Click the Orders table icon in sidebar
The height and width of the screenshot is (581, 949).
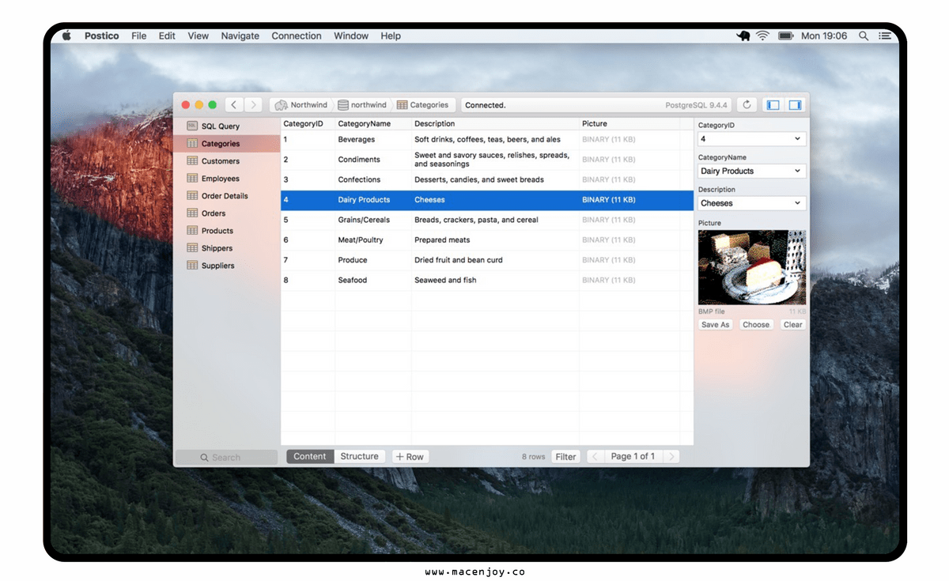pyautogui.click(x=192, y=213)
